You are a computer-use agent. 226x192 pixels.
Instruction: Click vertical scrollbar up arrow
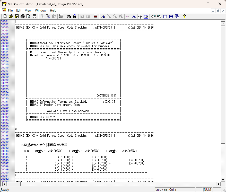tap(223, 24)
